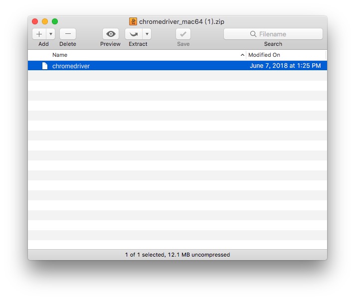This screenshot has width=355, height=300.
Task: Close the archive window with the red button
Action: [35, 21]
